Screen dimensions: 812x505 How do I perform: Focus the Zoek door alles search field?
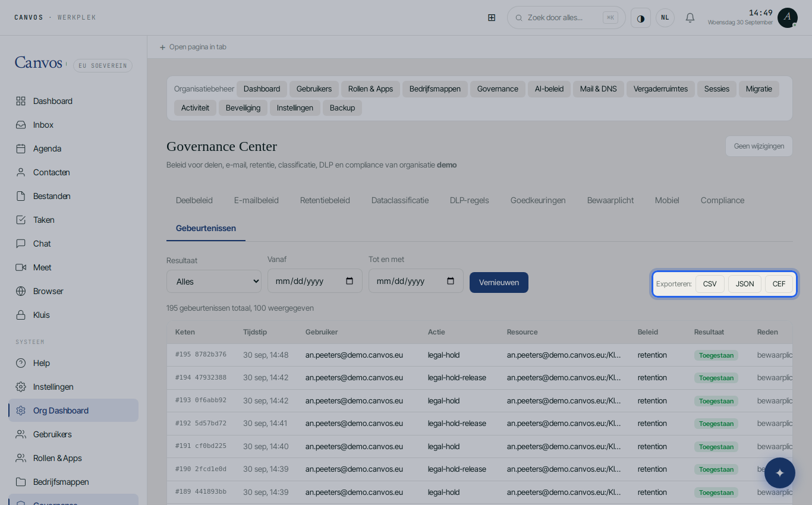[566, 18]
